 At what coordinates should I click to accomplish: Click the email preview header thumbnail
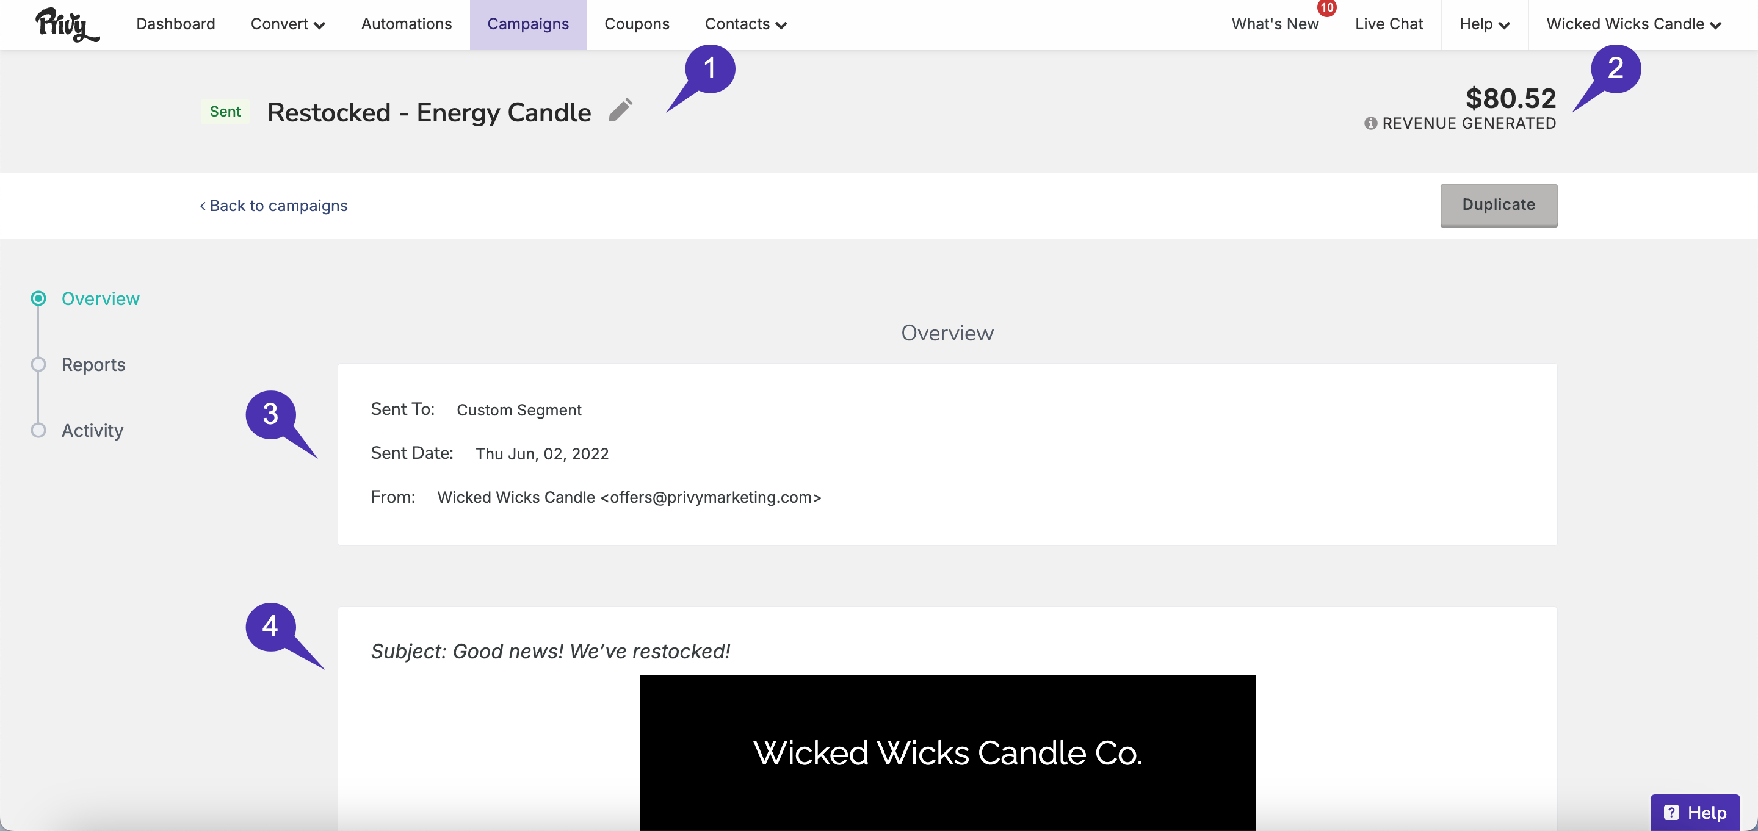click(x=947, y=752)
